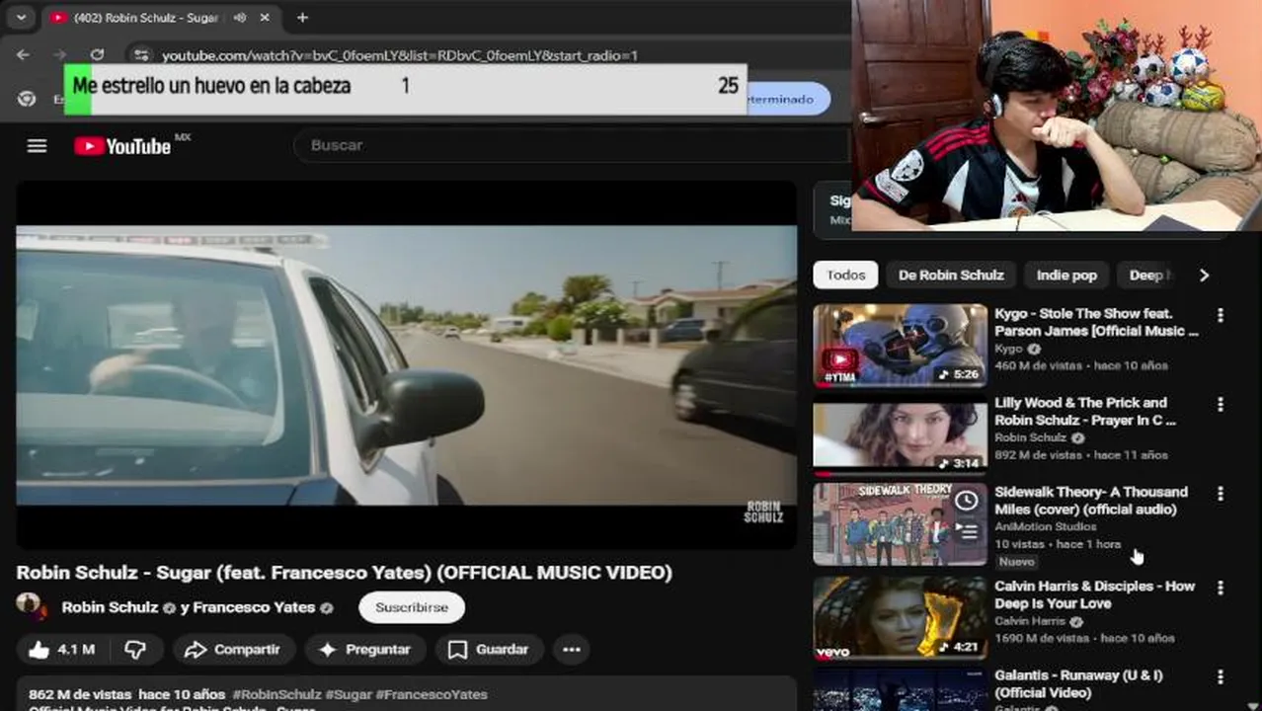The image size is (1262, 711).
Task: Click the main video player
Action: click(x=406, y=365)
